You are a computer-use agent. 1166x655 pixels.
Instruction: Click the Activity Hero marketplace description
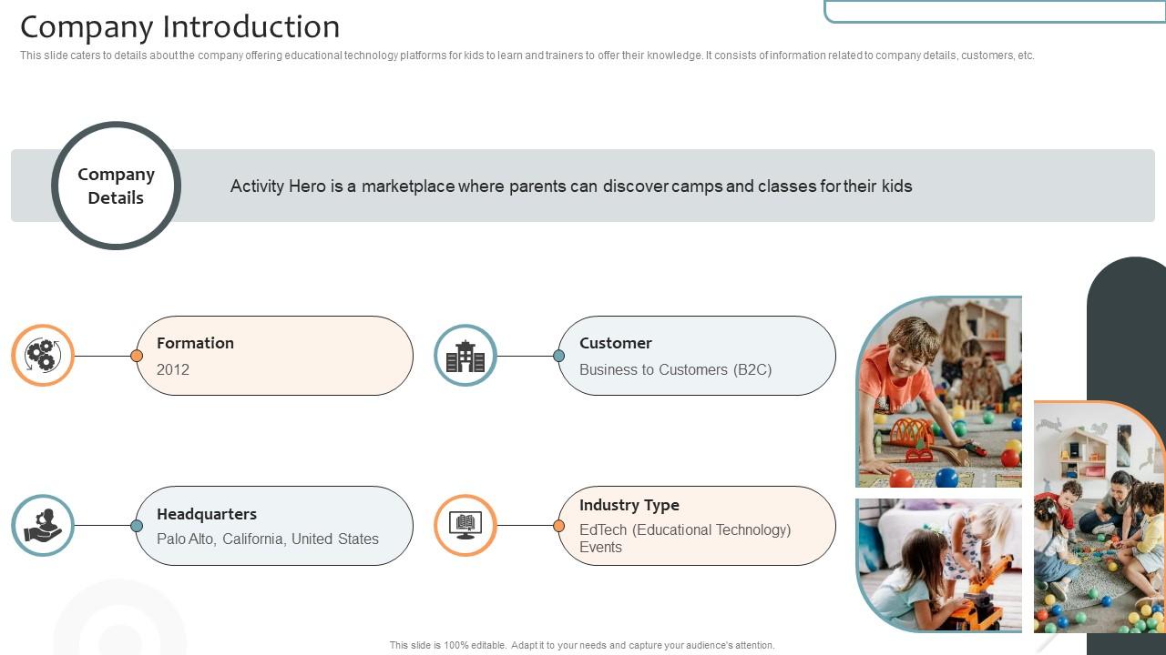point(571,186)
